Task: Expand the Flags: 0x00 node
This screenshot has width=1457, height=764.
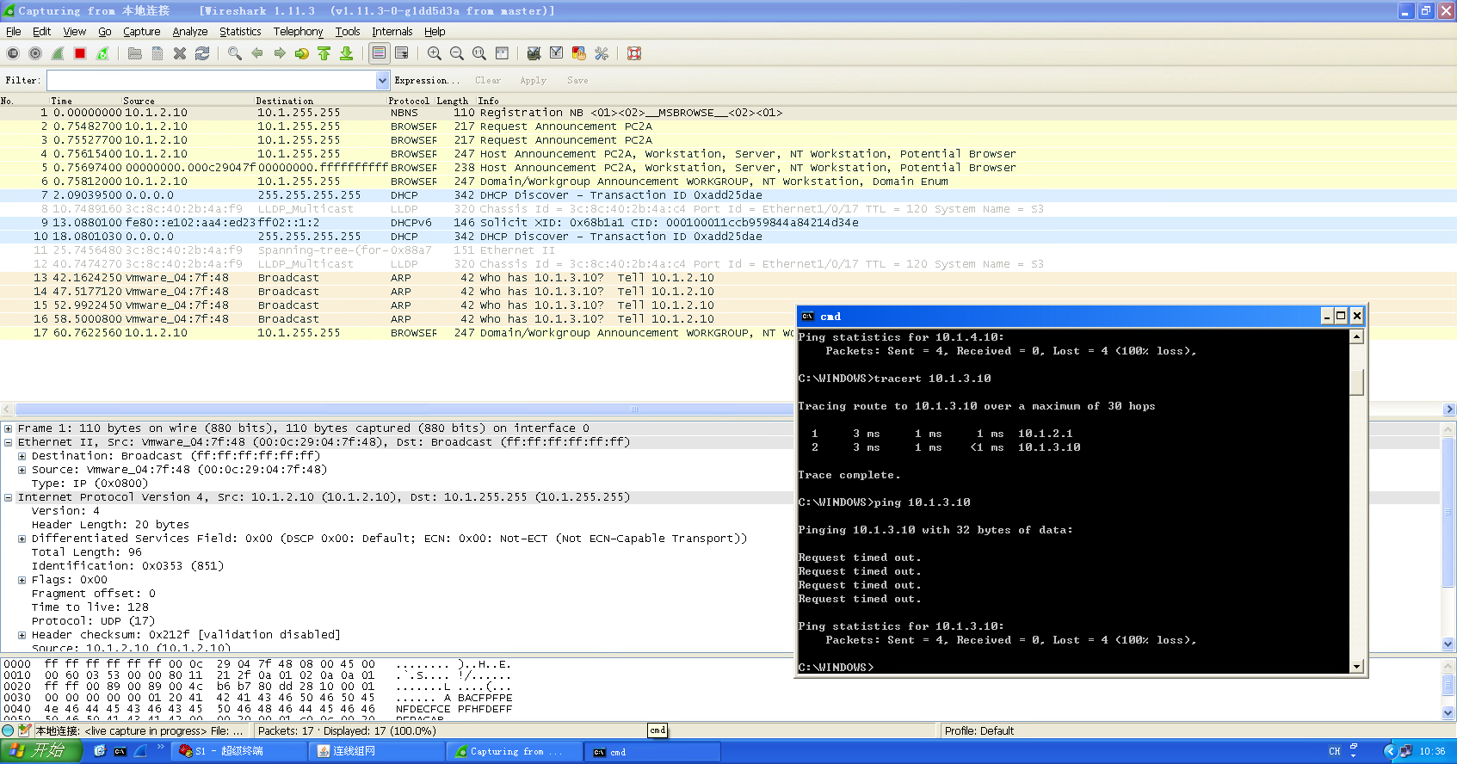Action: point(22,580)
